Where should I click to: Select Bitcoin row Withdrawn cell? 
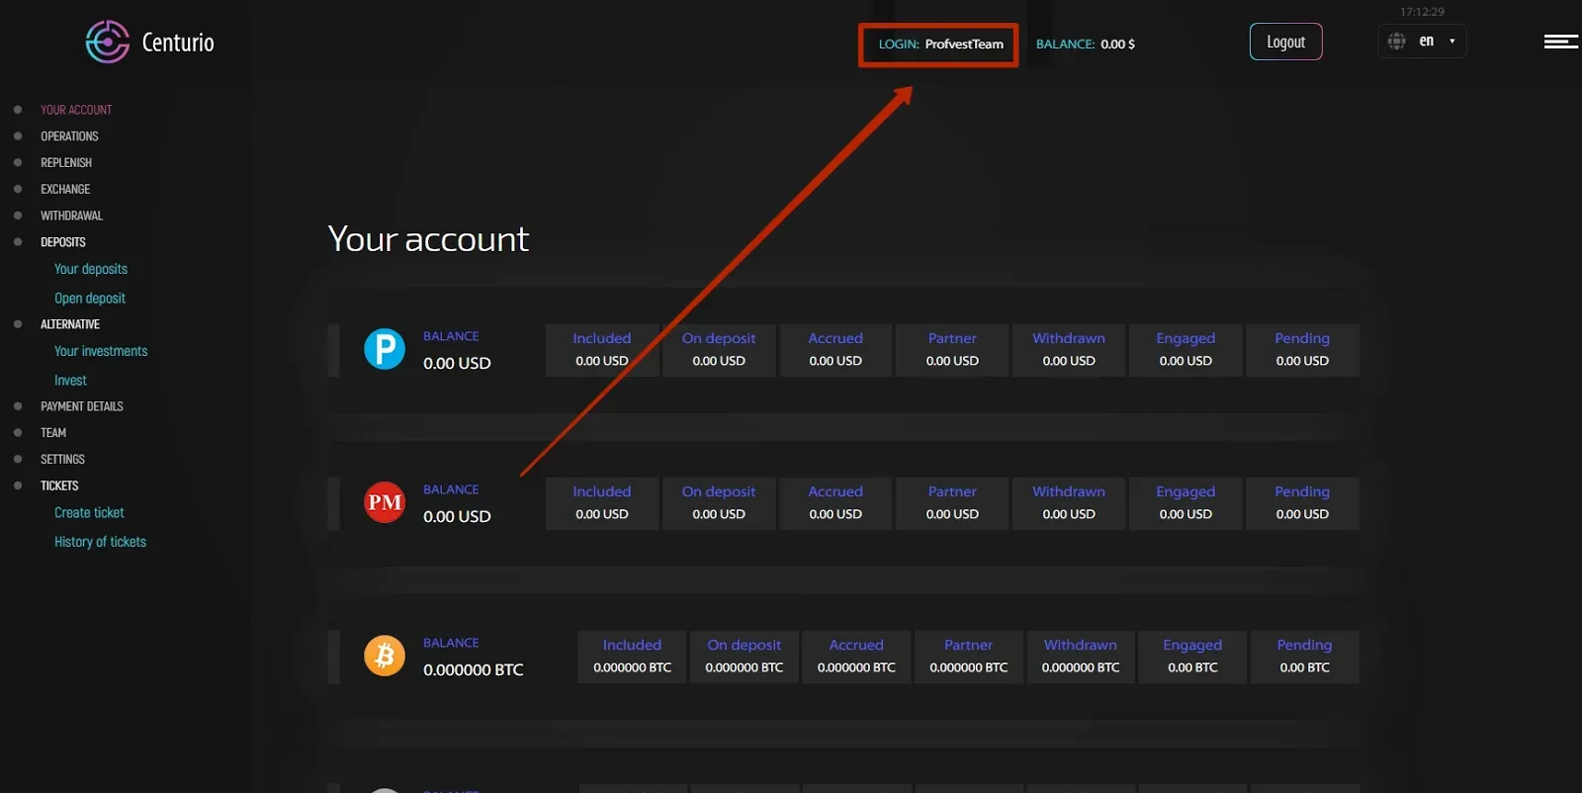click(1081, 657)
